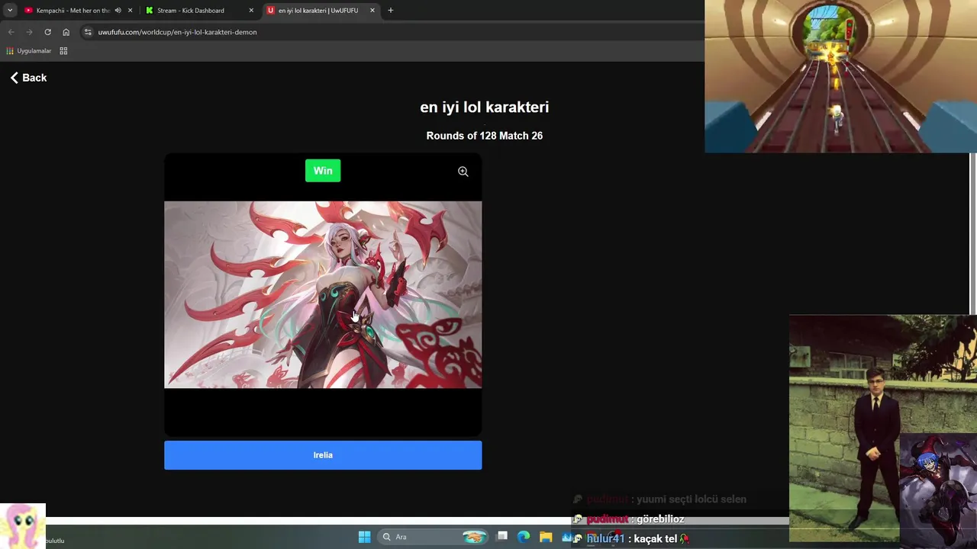Click the green Win badge
The image size is (977, 549).
pos(323,171)
